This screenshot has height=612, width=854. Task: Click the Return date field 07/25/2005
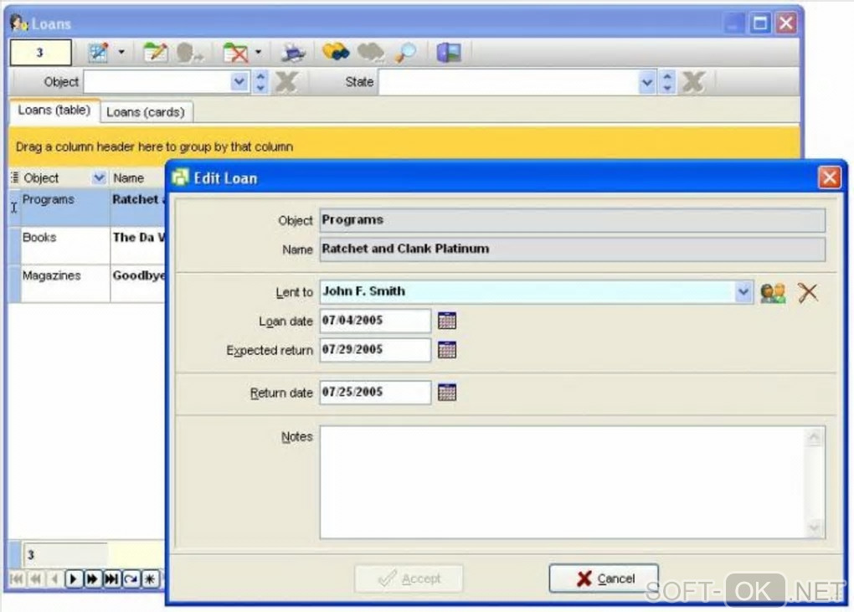pos(375,393)
